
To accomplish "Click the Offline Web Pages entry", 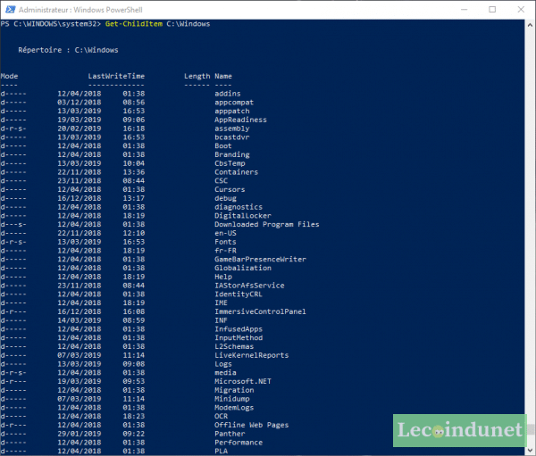I will tap(252, 425).
